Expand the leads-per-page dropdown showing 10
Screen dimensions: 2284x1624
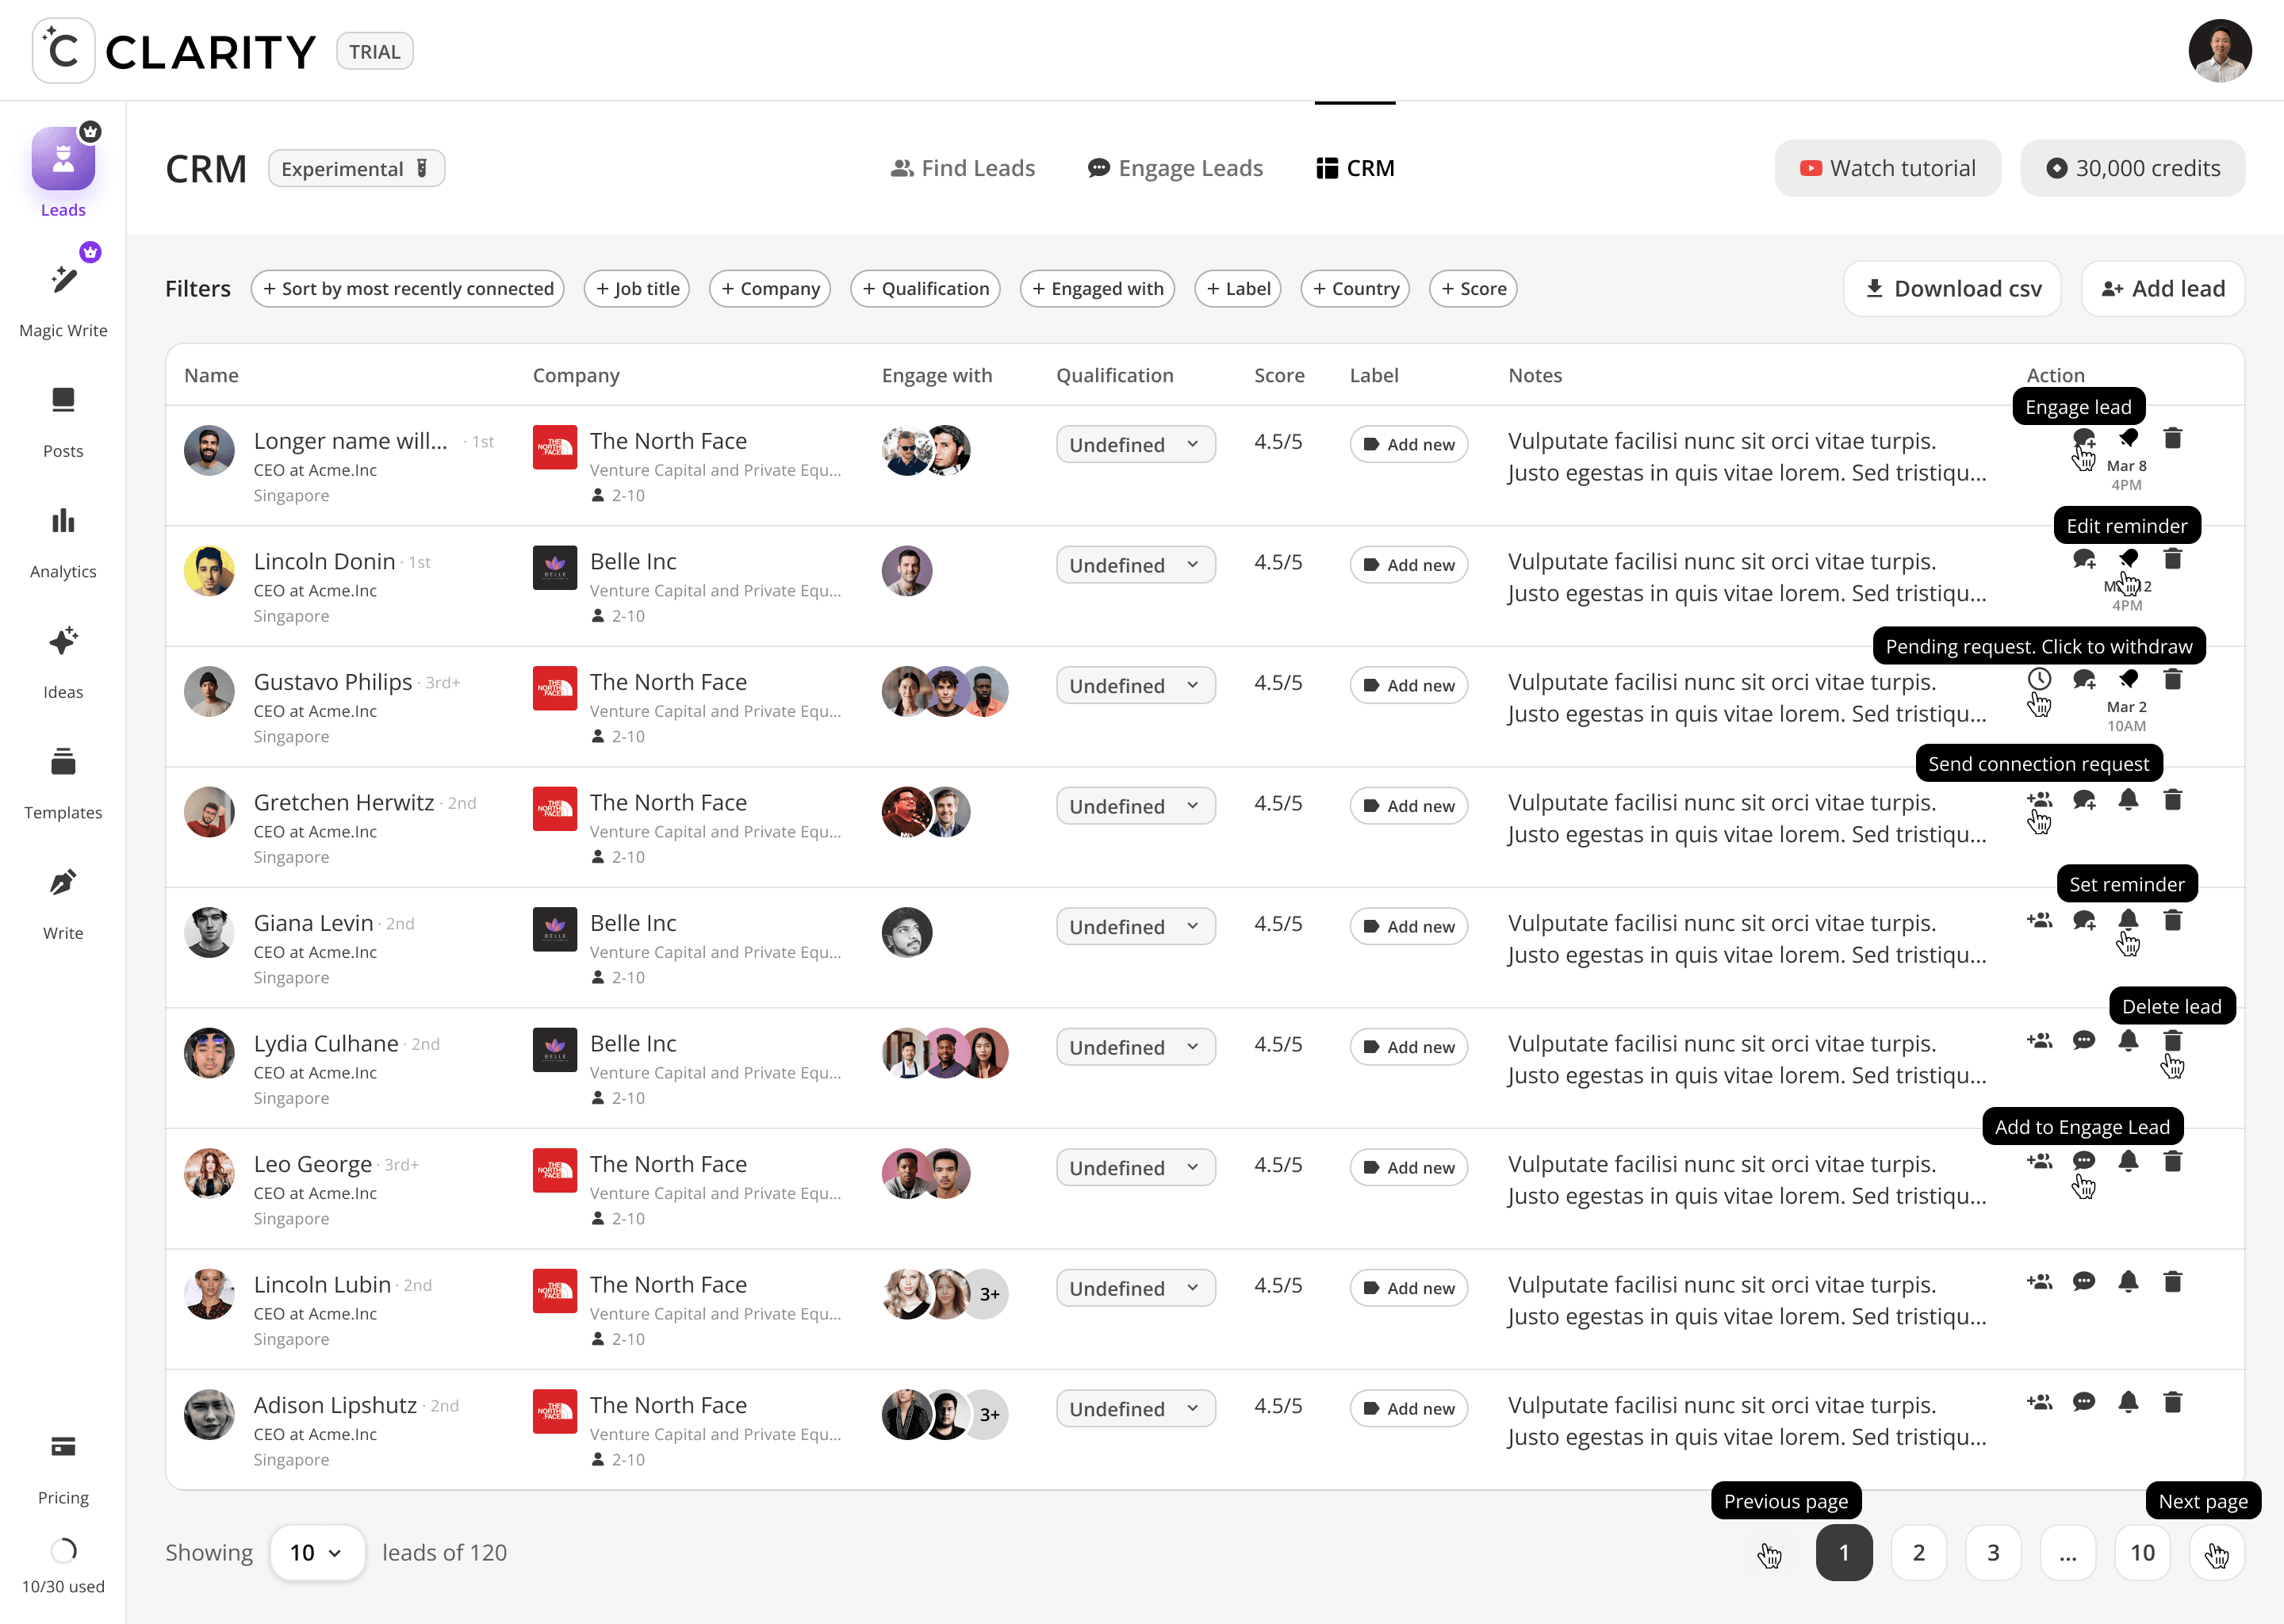pyautogui.click(x=316, y=1552)
